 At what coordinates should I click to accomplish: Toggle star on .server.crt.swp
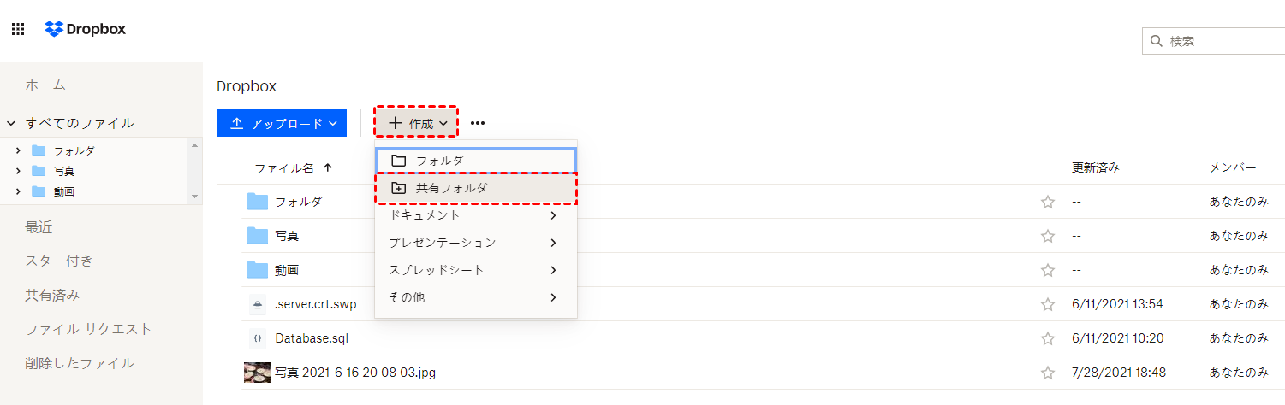coord(1047,304)
